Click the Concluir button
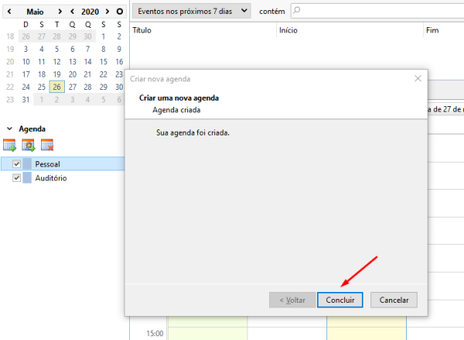The width and height of the screenshot is (464, 340). (339, 300)
